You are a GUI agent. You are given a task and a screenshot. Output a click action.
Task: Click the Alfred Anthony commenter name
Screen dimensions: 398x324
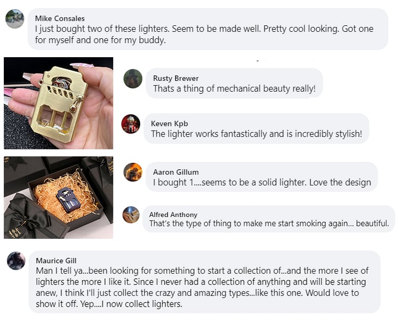pos(173,215)
